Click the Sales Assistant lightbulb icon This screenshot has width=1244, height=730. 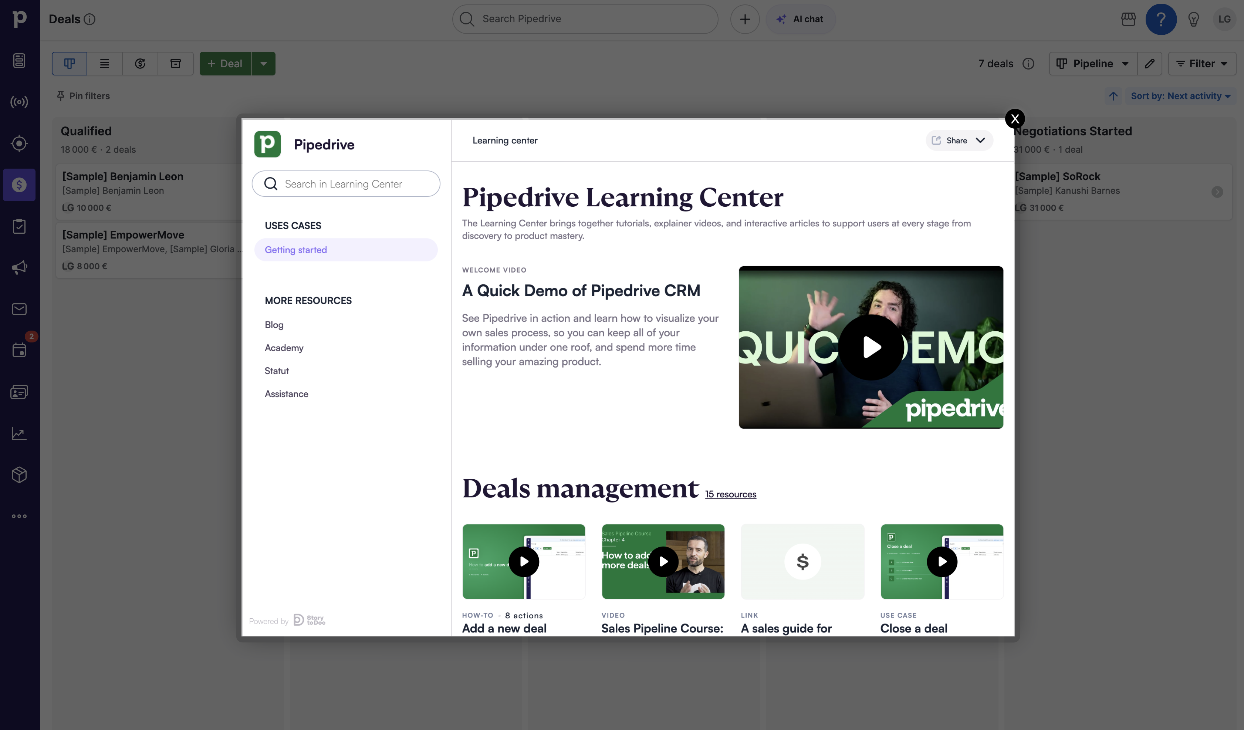click(x=1194, y=19)
